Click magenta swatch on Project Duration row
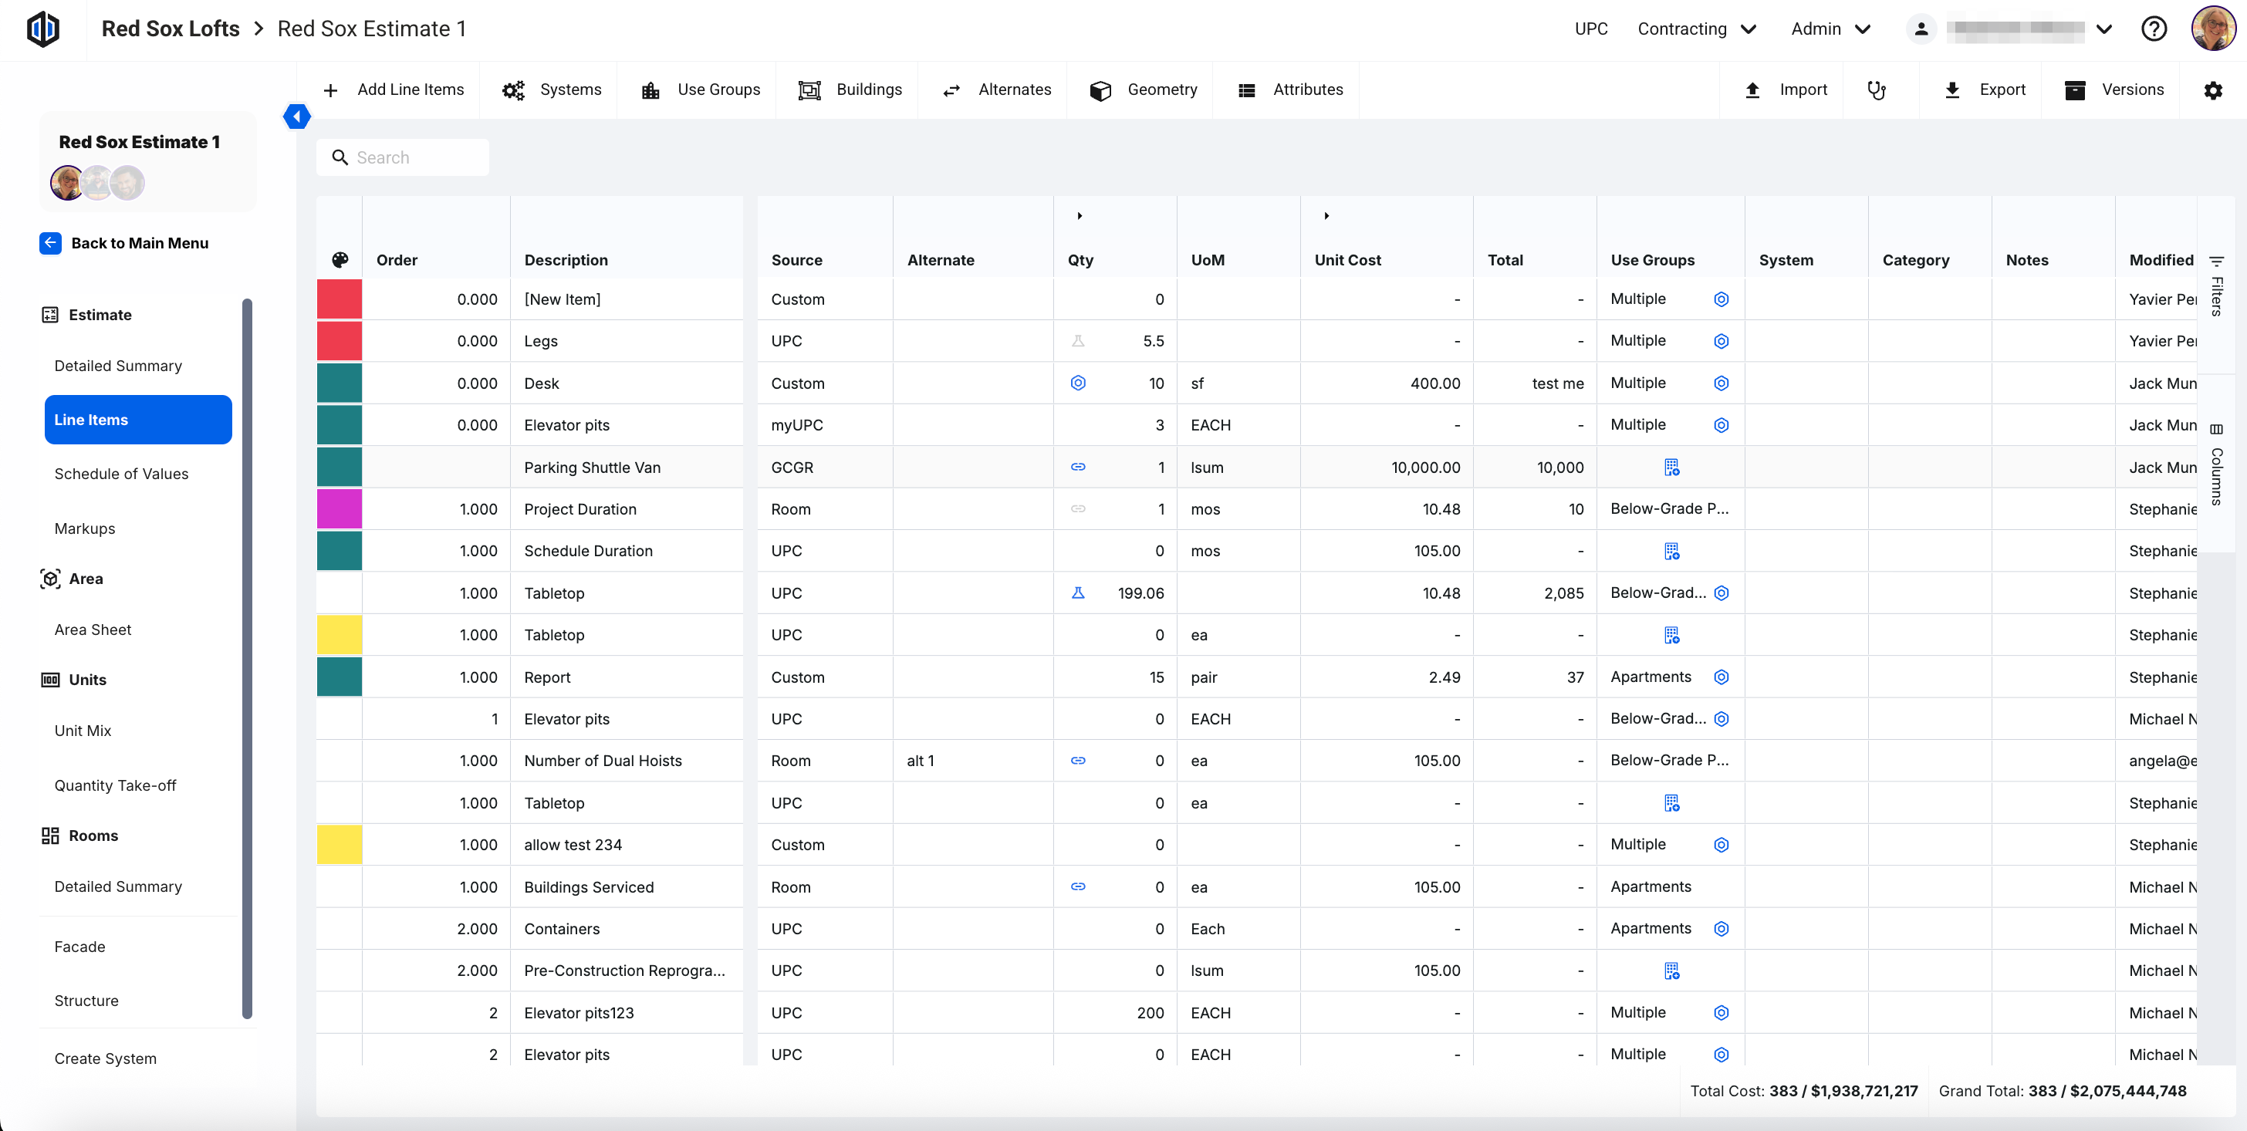 point(340,509)
